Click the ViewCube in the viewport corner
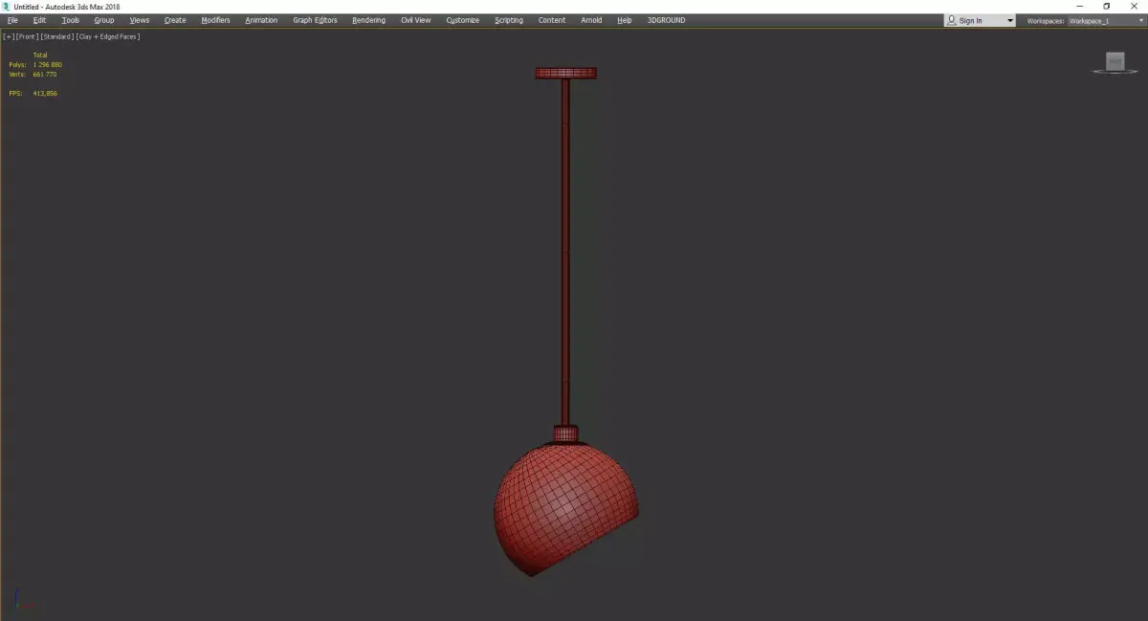This screenshot has height=621, width=1148. tap(1114, 62)
